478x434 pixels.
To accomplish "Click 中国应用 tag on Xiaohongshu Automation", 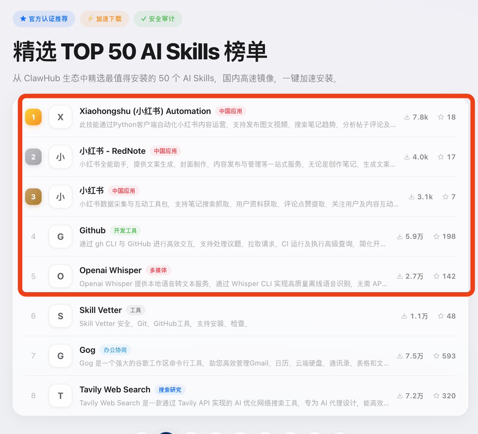I will click(231, 111).
